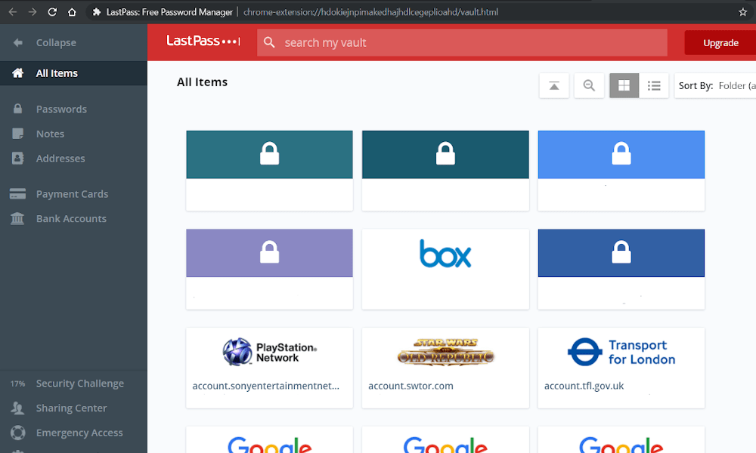
Task: Click the Emergency Access lifebuoy icon
Action: point(18,433)
